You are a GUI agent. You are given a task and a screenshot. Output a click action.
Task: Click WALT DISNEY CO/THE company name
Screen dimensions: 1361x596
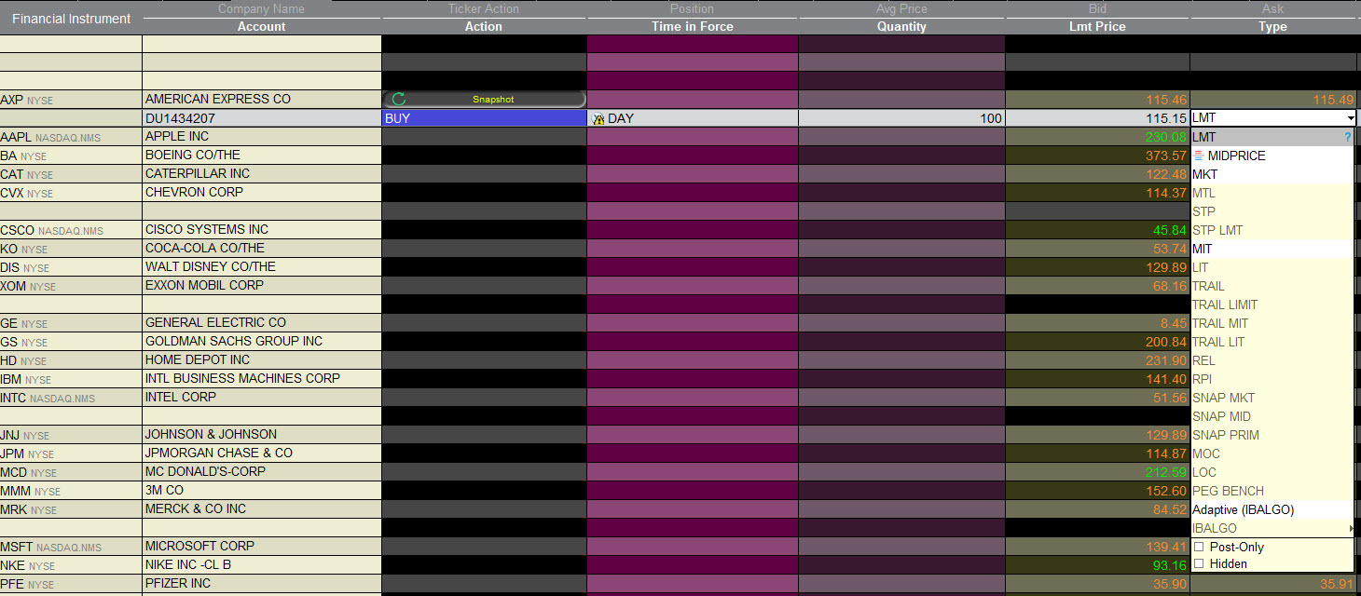211,266
